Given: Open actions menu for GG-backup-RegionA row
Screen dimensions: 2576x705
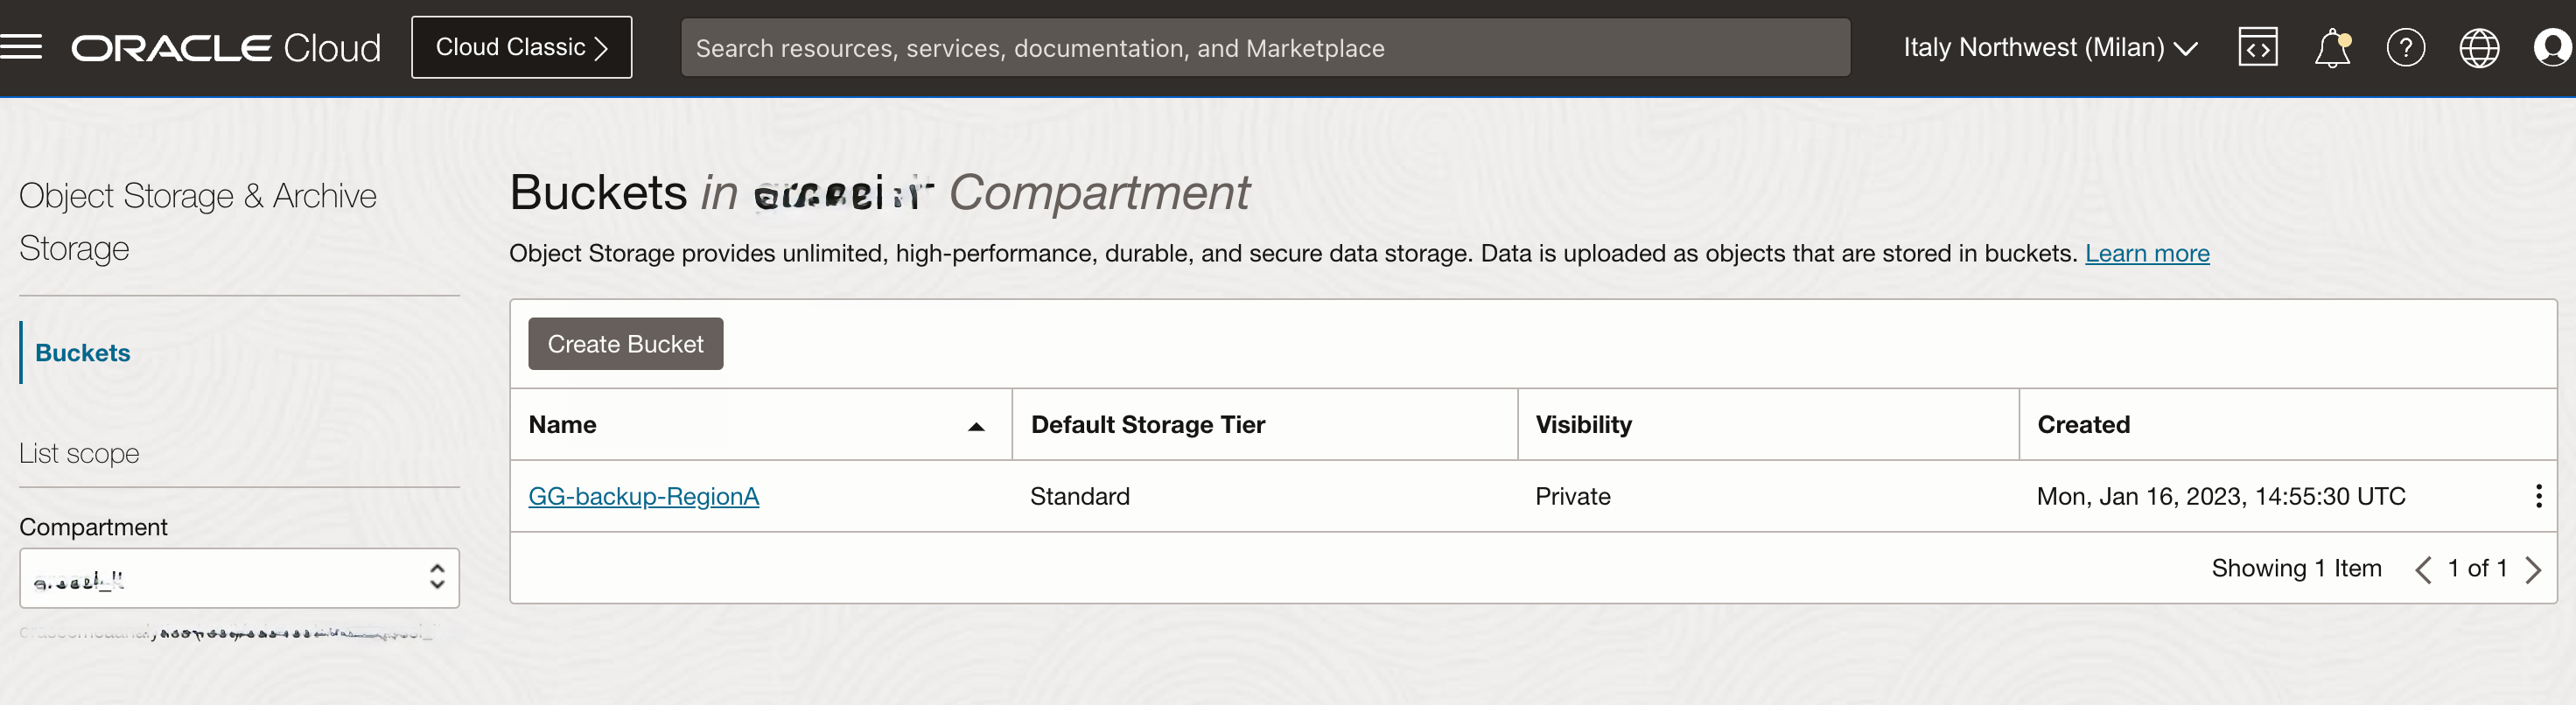Looking at the screenshot, I should (2539, 496).
